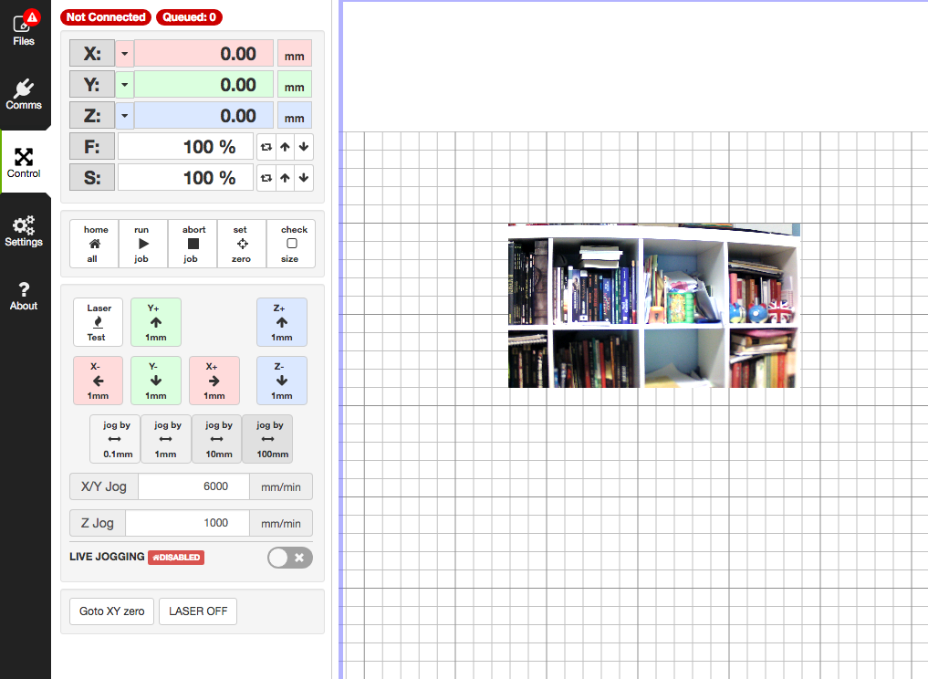Viewport: 928px width, 679px height.
Task: Activate the Laser Test icon
Action: click(98, 321)
